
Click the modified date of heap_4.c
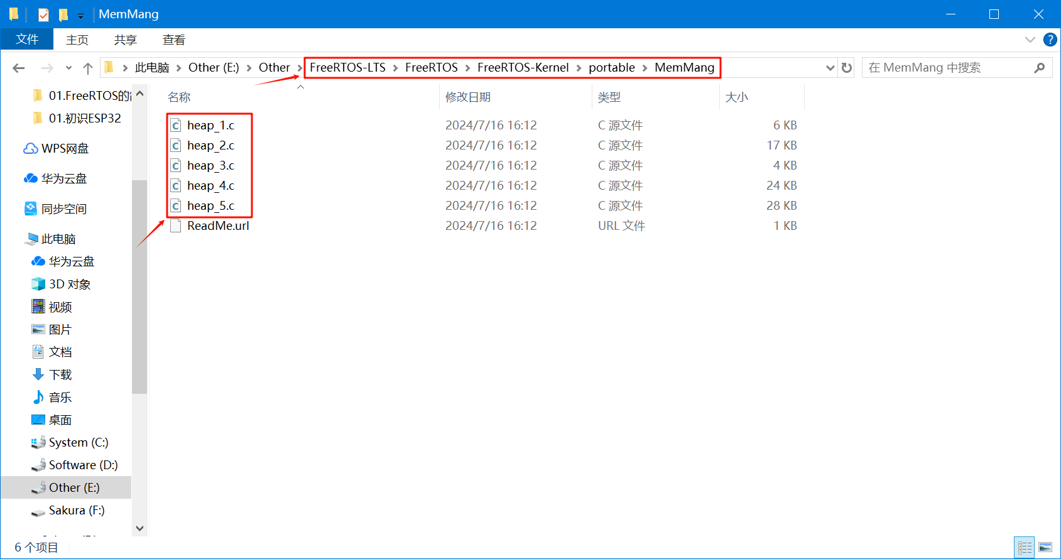(491, 186)
